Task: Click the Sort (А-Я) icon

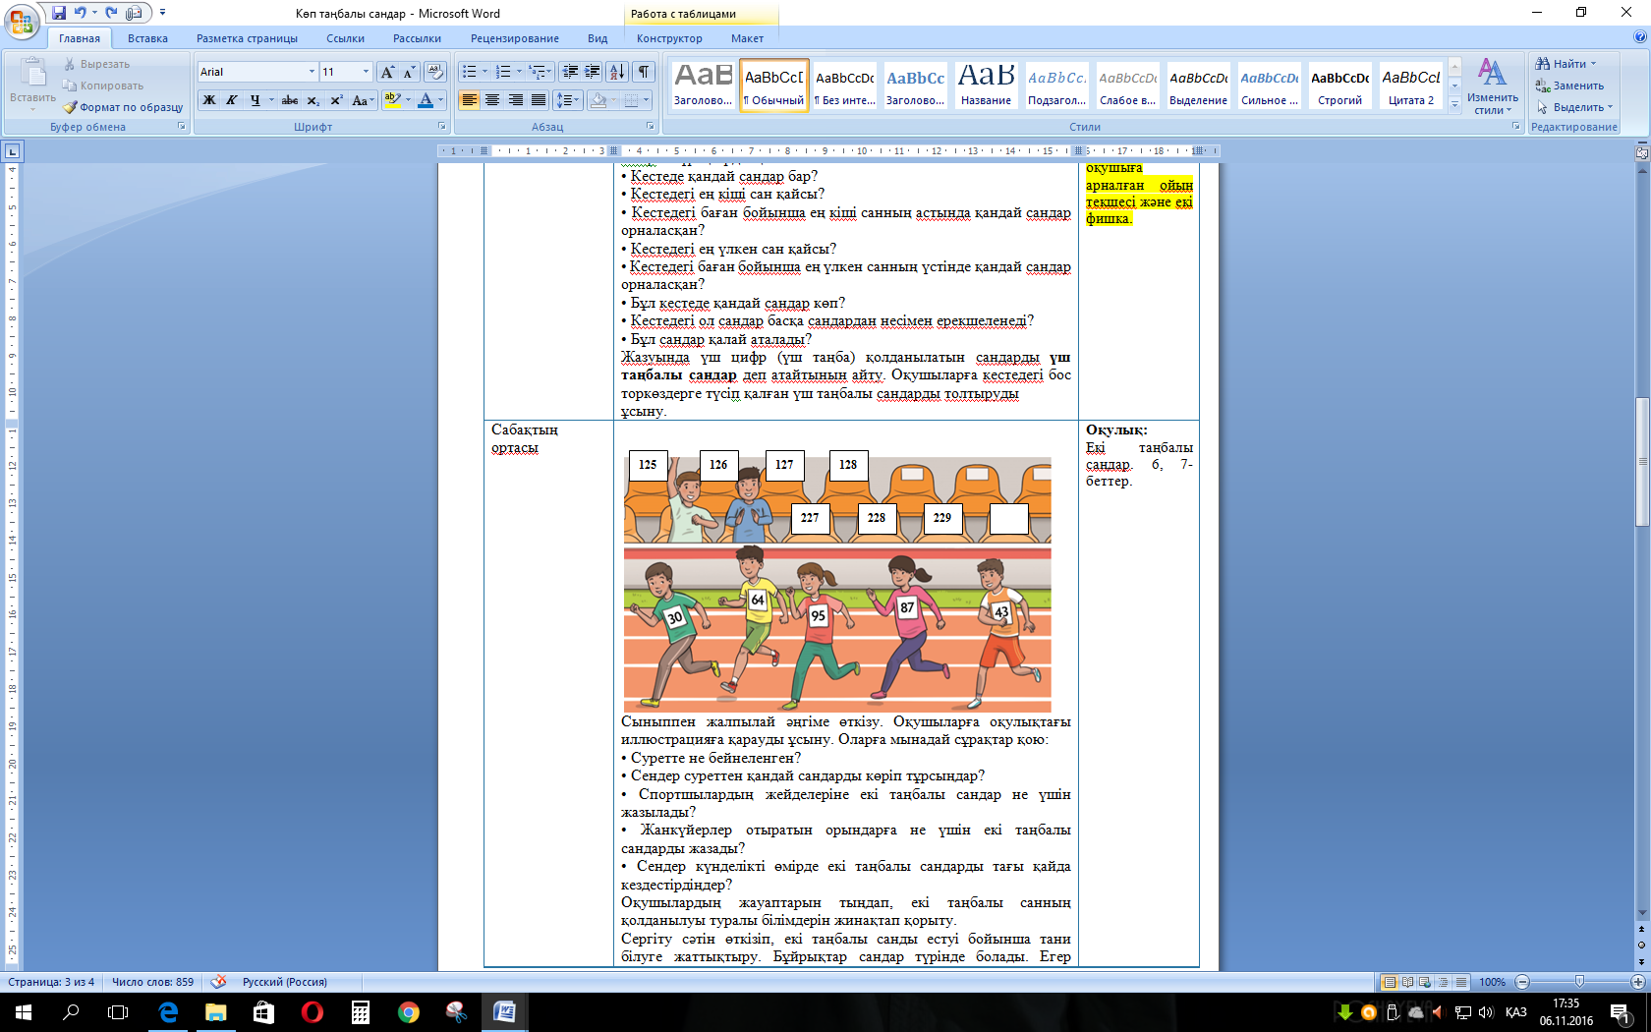Action: [617, 72]
